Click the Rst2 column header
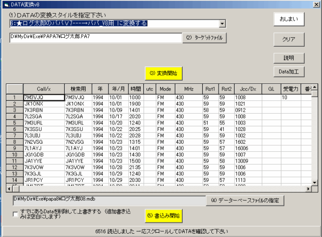Viewport: 322px width, 237px height. [226, 89]
